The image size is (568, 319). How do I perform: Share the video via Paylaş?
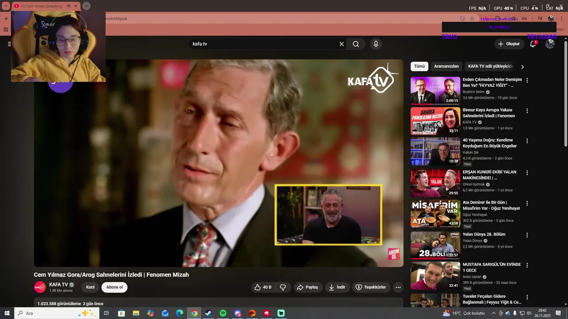click(308, 287)
